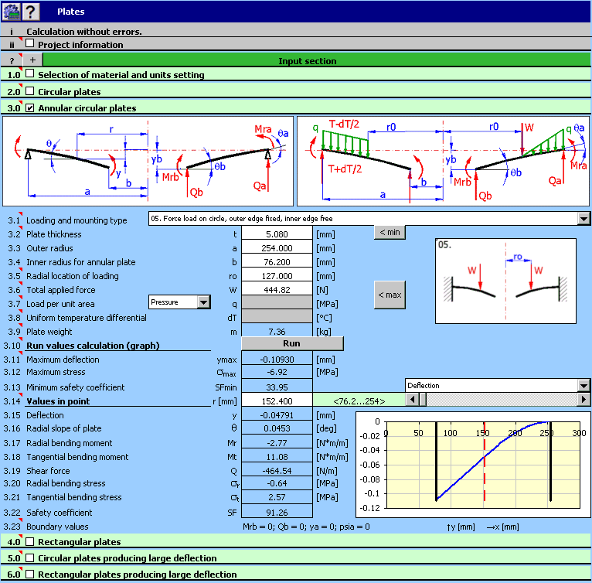Select Tangential bending stress value 2.57

277,497
